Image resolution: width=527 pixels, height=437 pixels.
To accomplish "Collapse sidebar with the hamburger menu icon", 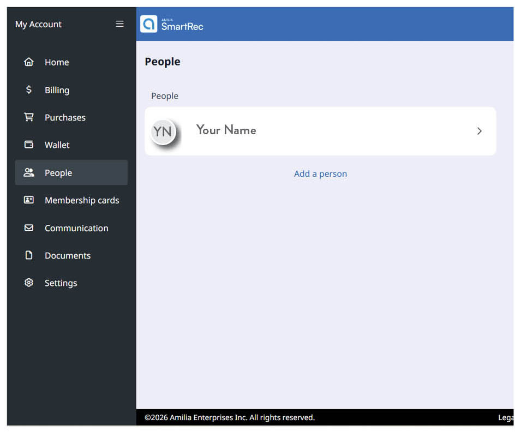I will point(119,24).
